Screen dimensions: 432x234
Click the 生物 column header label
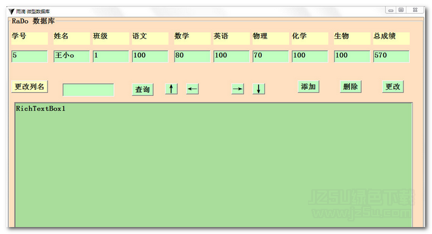(352, 38)
